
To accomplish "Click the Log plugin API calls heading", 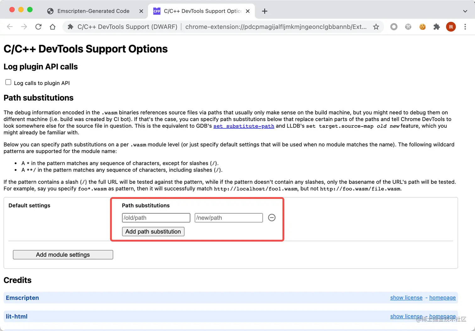I will 41,67.
